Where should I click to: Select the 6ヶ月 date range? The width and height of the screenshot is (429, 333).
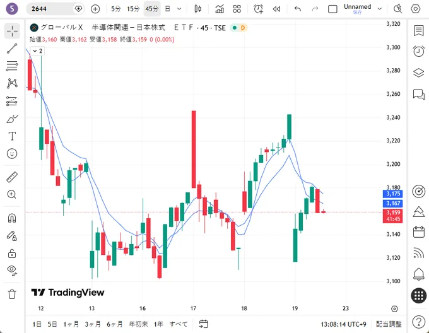pos(115,324)
